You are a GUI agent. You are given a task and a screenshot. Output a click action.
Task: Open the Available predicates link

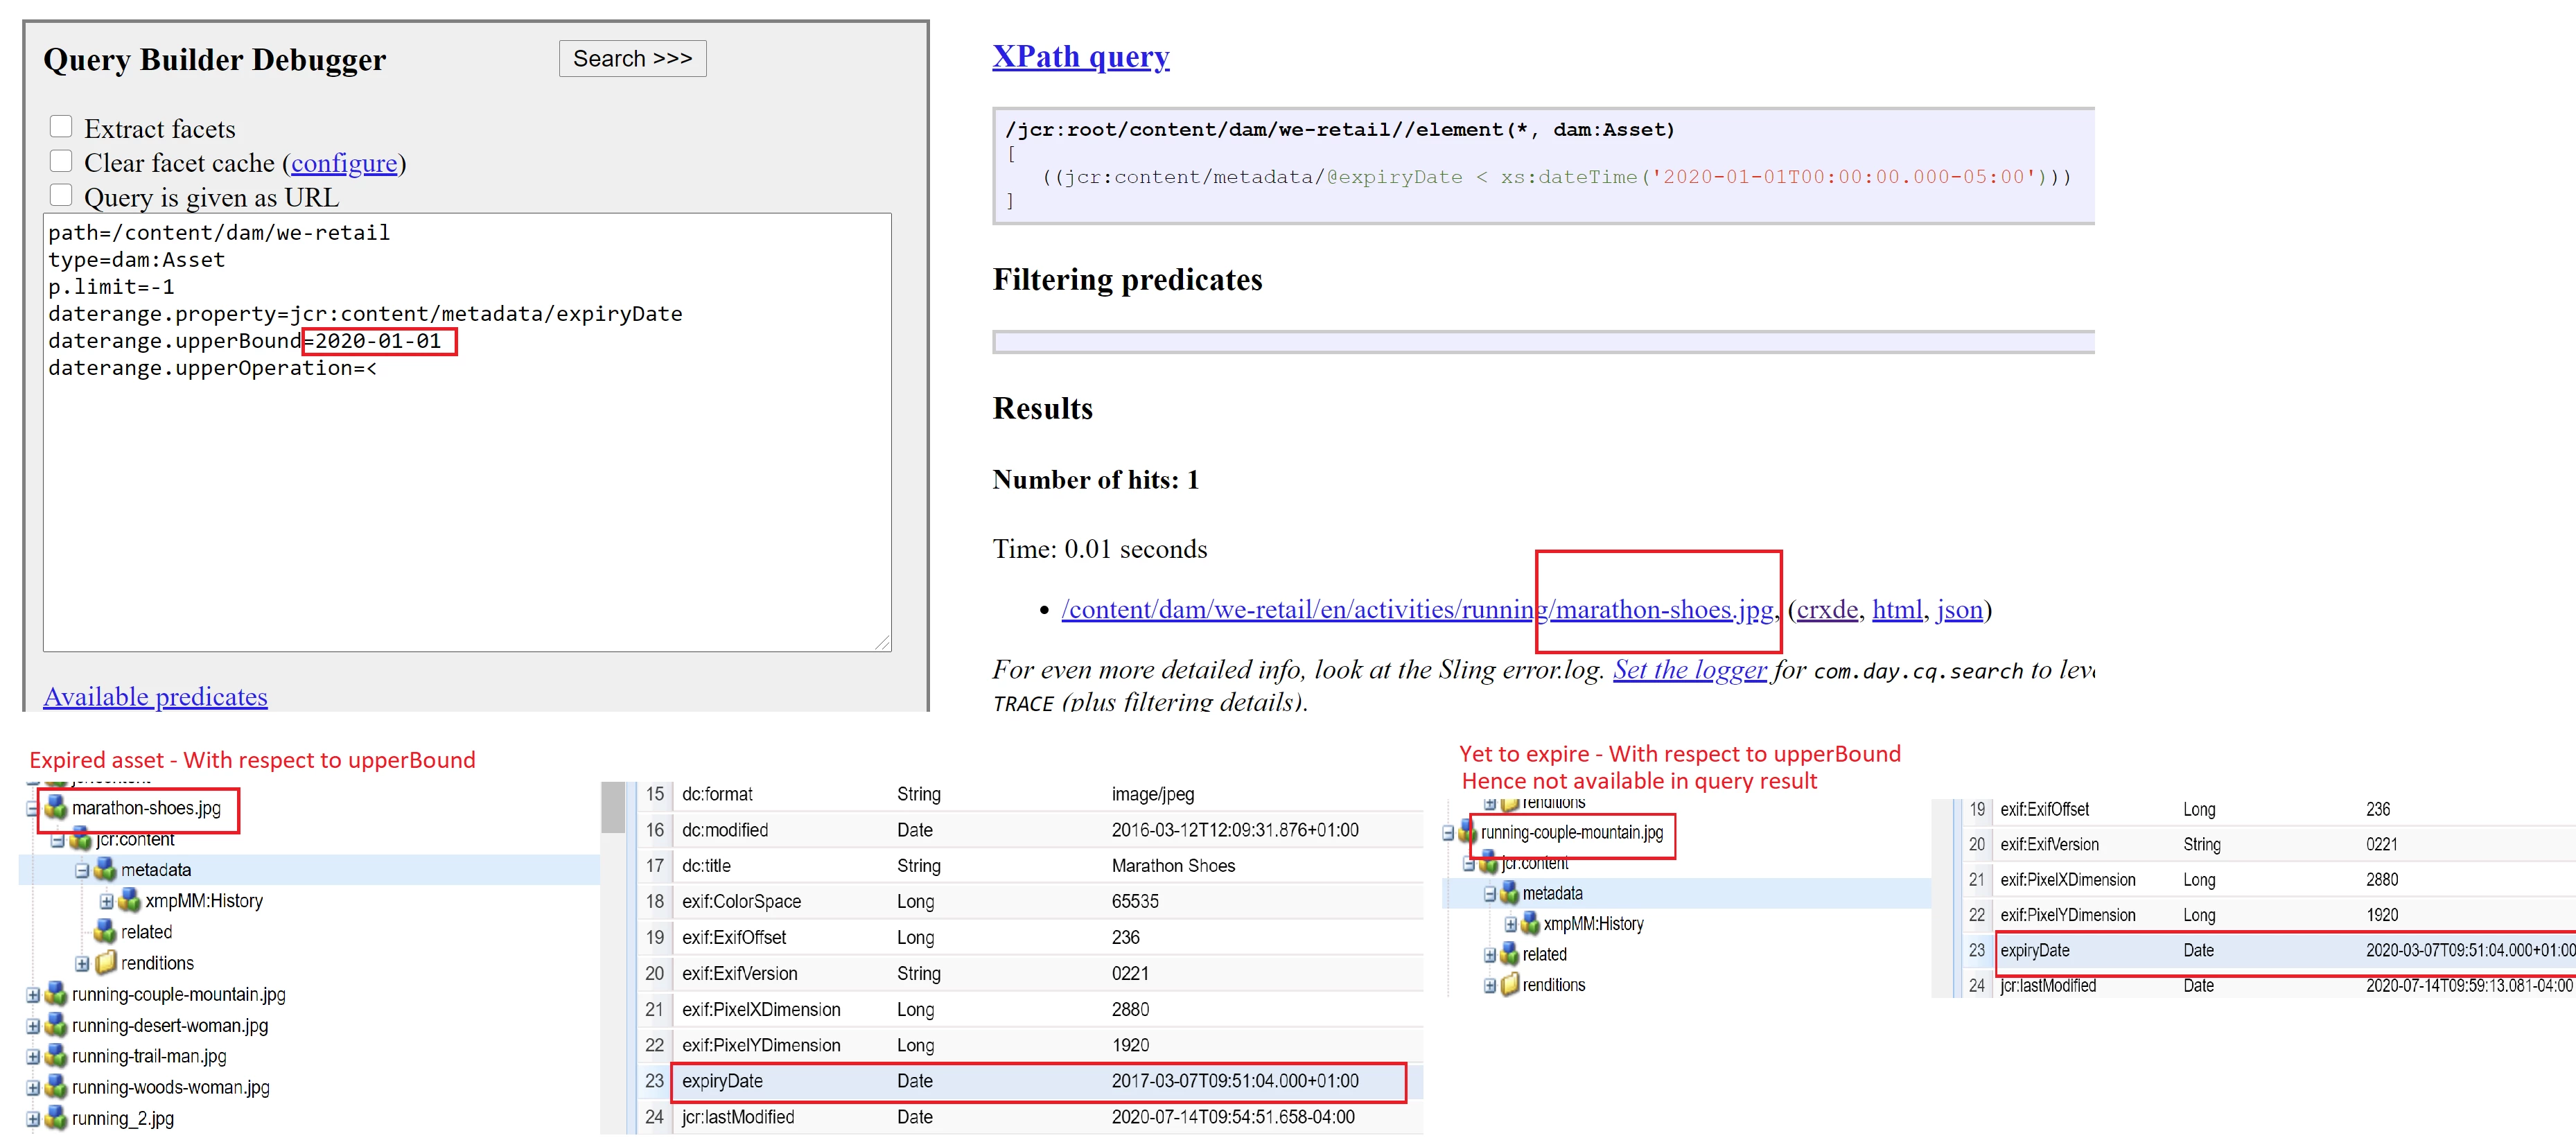155,697
